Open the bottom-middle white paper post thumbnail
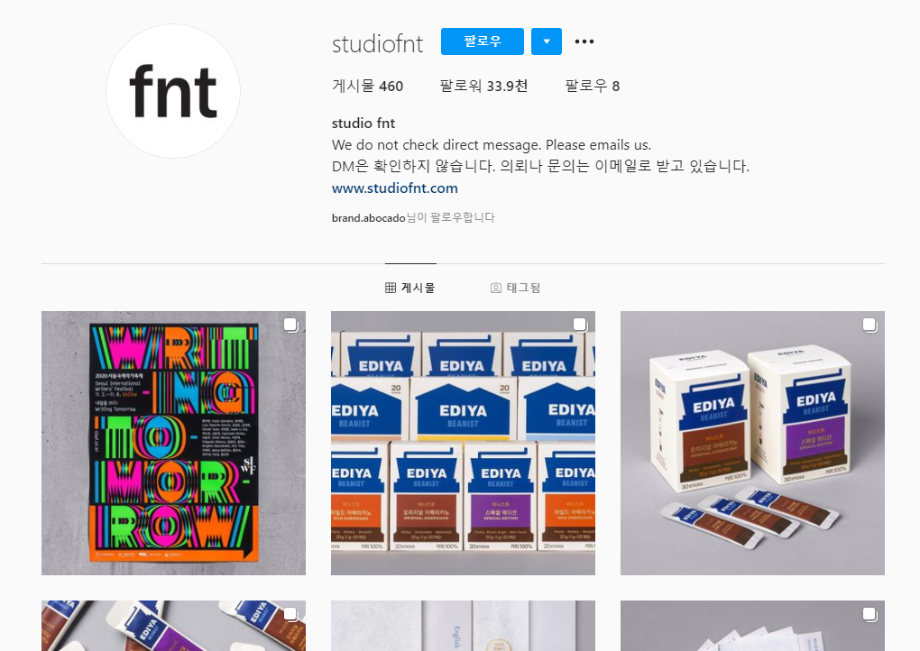 click(x=463, y=626)
